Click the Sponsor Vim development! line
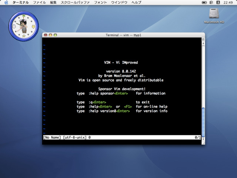Image resolution: width=237 pixels, height=178 pixels. [122, 89]
